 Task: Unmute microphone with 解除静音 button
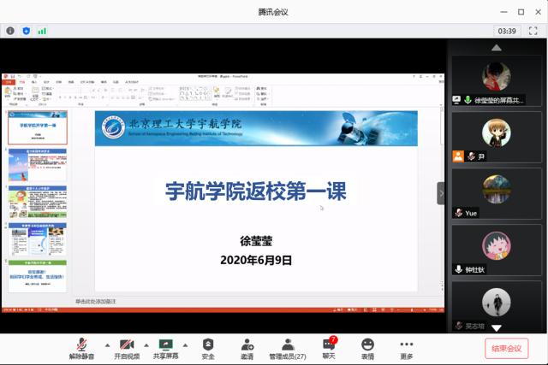82,347
